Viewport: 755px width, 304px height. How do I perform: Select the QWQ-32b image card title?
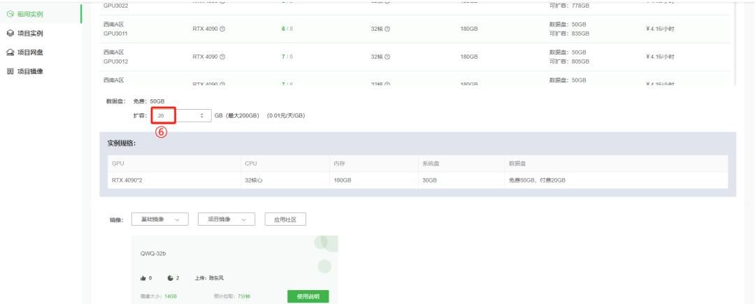coord(153,253)
